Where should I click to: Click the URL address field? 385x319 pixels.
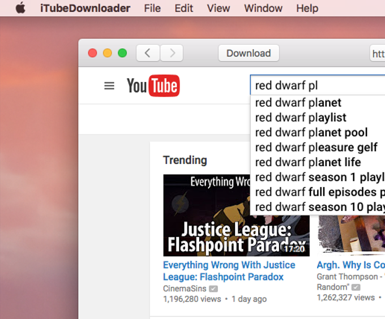click(377, 53)
